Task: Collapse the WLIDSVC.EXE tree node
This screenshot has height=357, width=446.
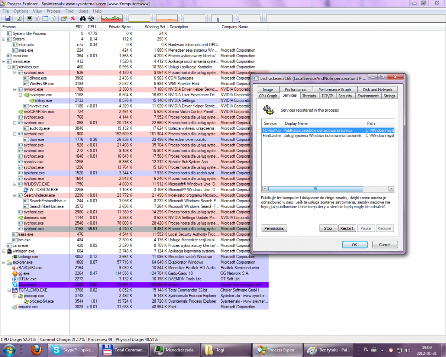Action: [x=15, y=184]
